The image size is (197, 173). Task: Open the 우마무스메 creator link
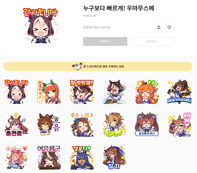click(x=90, y=16)
